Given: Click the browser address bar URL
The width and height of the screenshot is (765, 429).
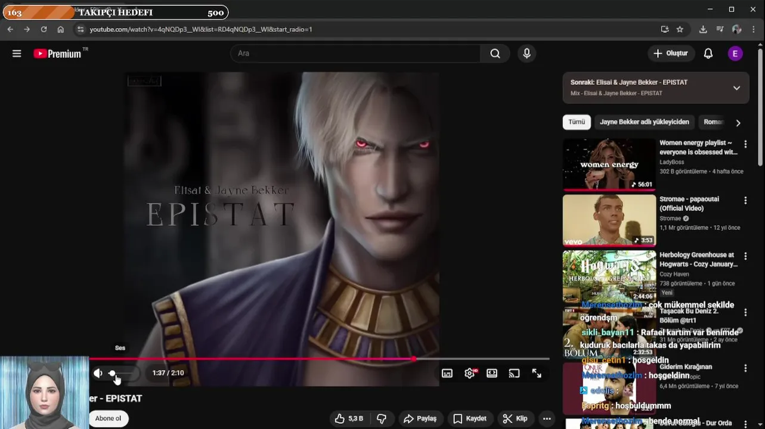Looking at the screenshot, I should pyautogui.click(x=201, y=29).
